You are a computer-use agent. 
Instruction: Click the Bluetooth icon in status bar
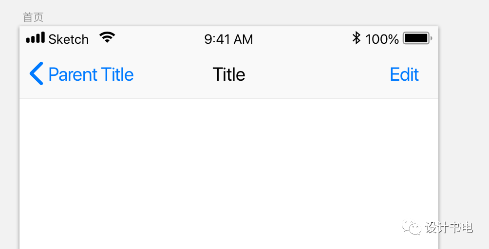[x=356, y=38]
